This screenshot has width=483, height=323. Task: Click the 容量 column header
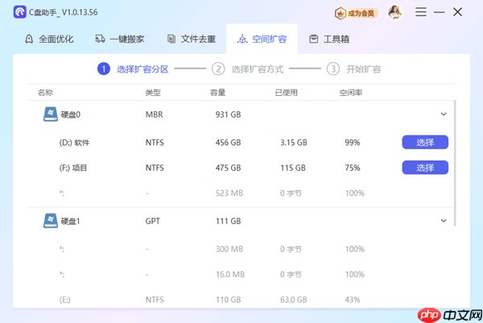point(218,93)
